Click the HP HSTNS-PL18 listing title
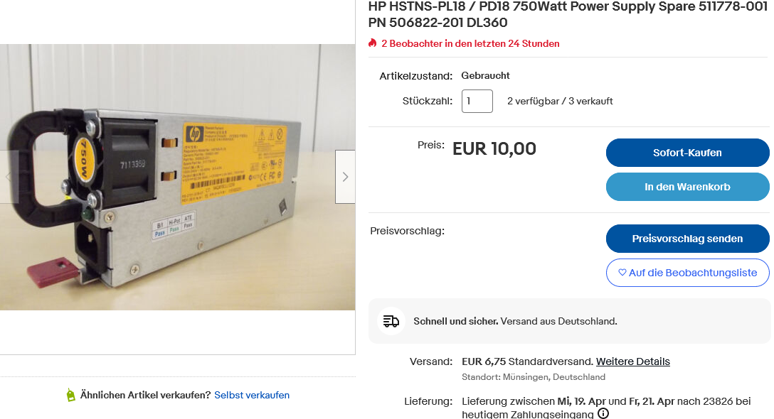The width and height of the screenshot is (774, 419). pos(568,14)
